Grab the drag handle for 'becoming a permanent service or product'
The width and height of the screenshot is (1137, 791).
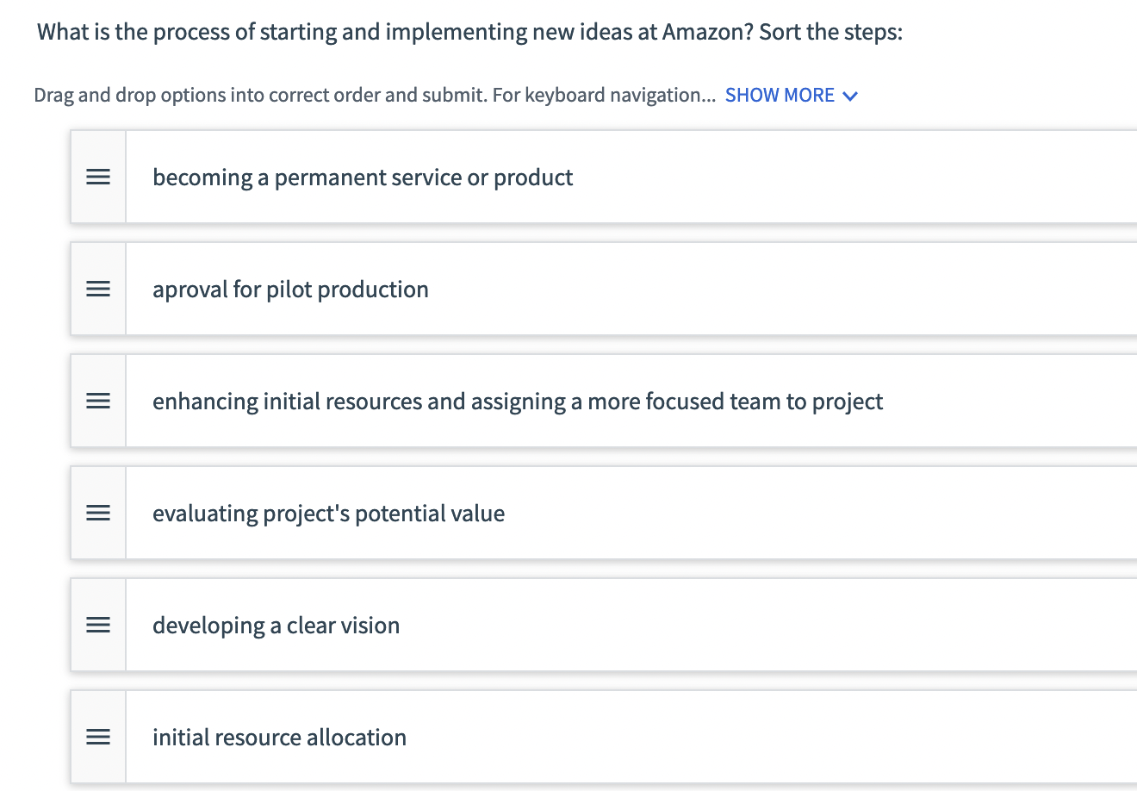(98, 177)
